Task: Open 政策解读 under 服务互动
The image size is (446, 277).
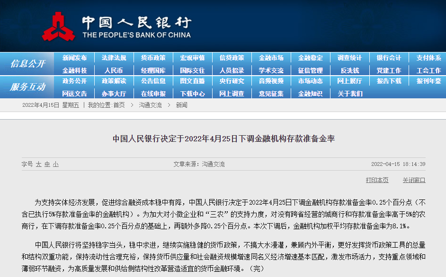Action: [114, 81]
